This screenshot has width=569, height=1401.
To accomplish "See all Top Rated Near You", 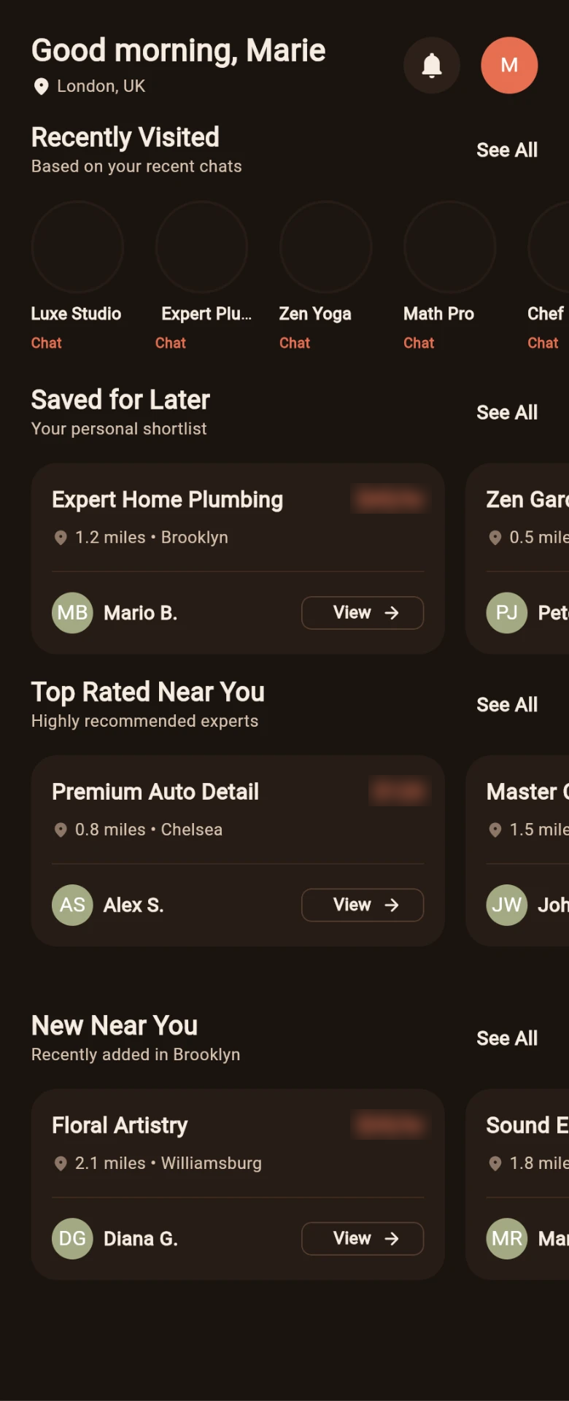I will click(507, 705).
